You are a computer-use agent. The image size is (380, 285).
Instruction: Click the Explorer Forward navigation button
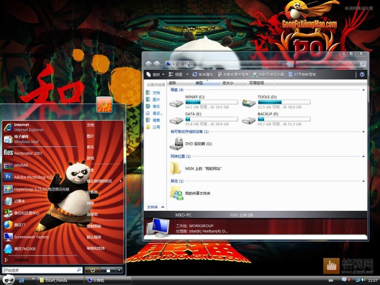point(157,64)
